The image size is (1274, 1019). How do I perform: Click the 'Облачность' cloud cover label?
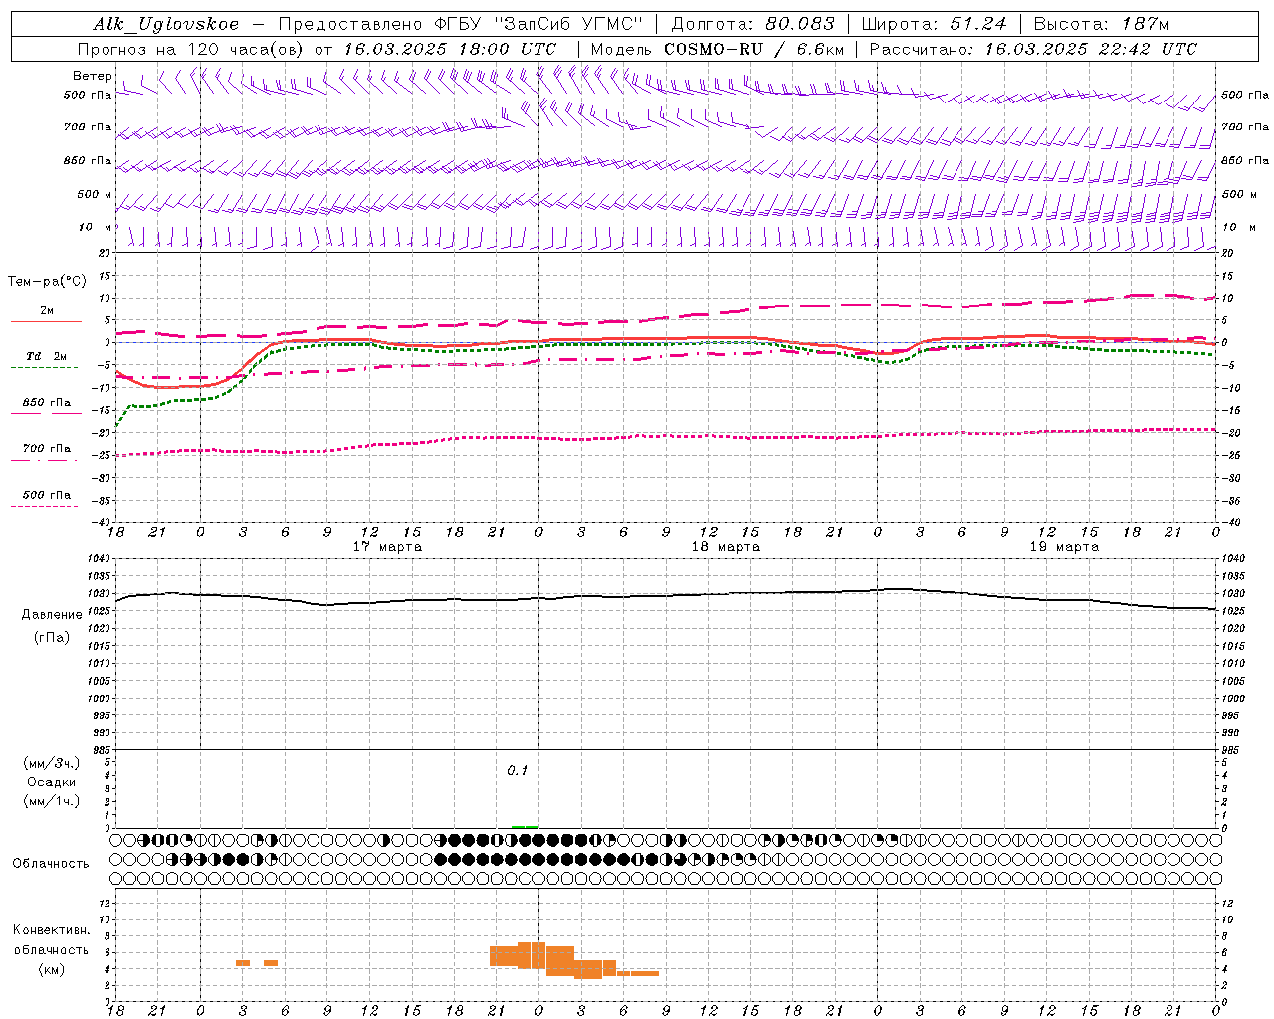pos(51,864)
